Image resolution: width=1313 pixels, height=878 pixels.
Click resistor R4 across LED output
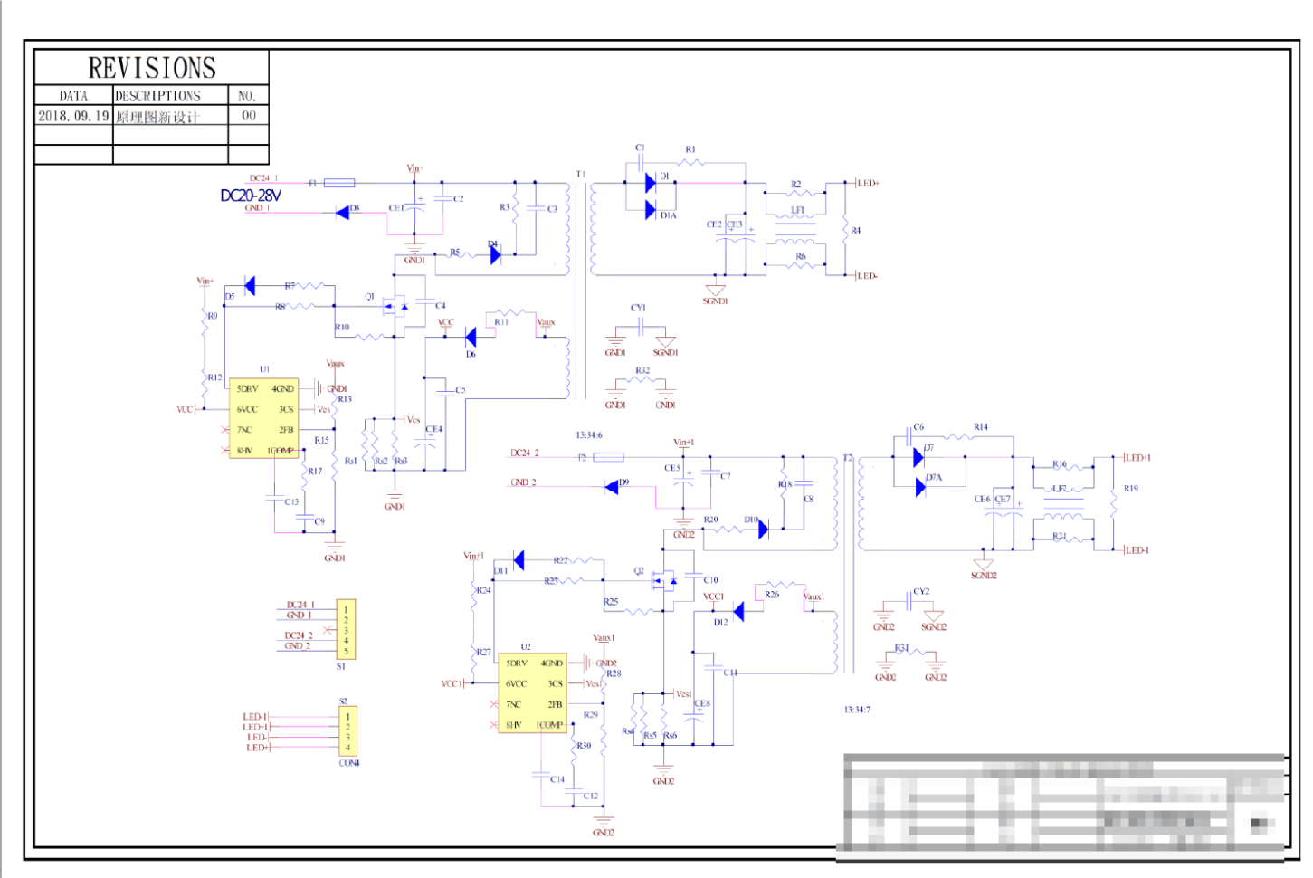(x=844, y=230)
